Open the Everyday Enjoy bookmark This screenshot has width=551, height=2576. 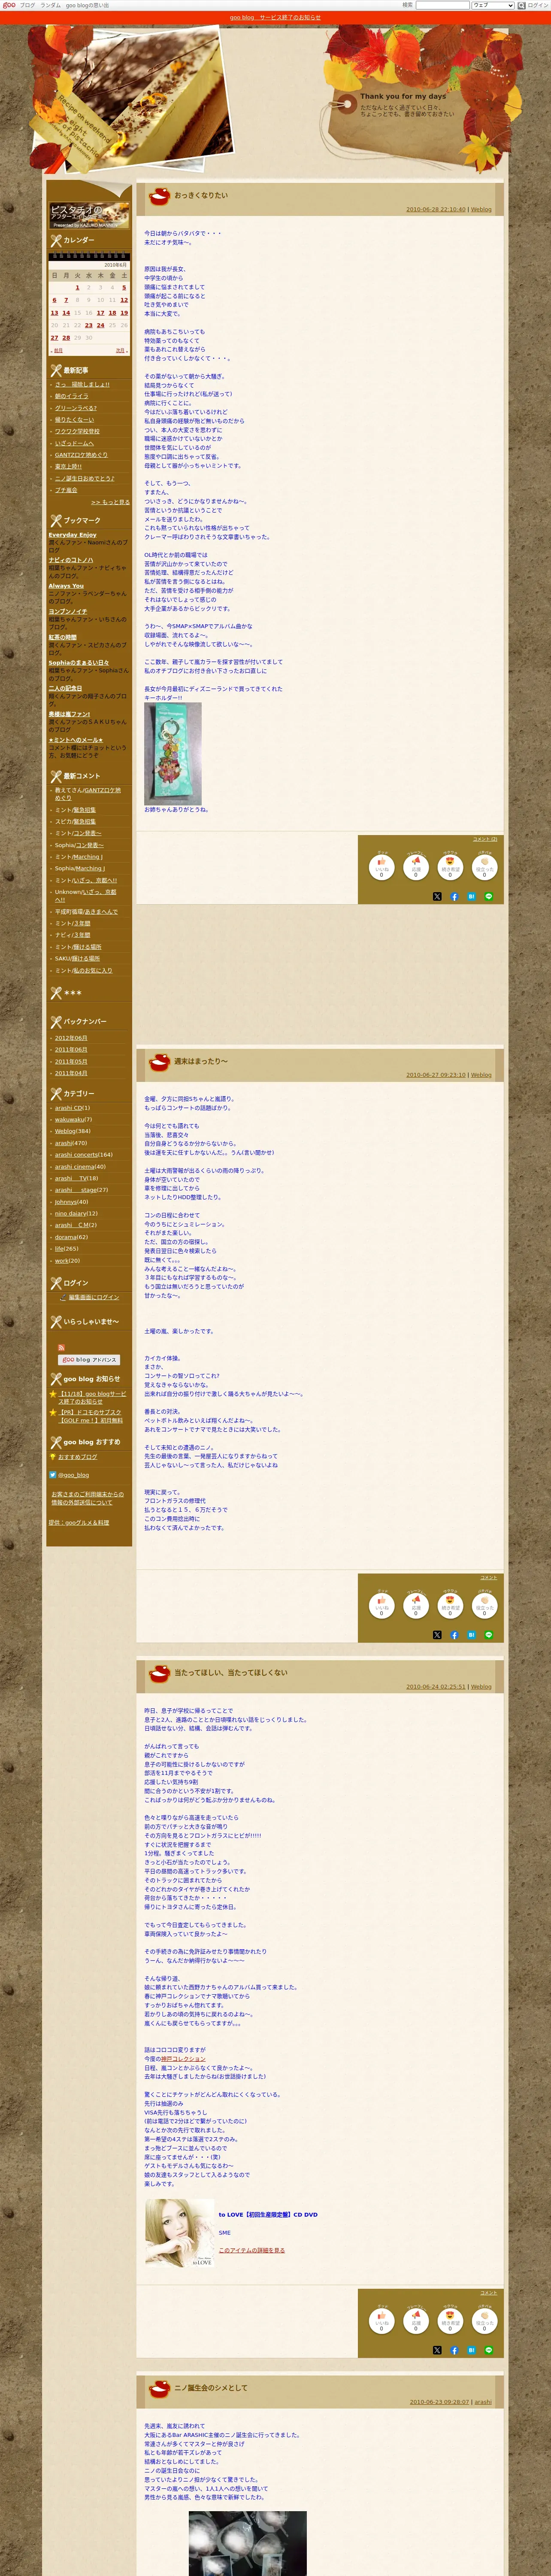point(73,535)
